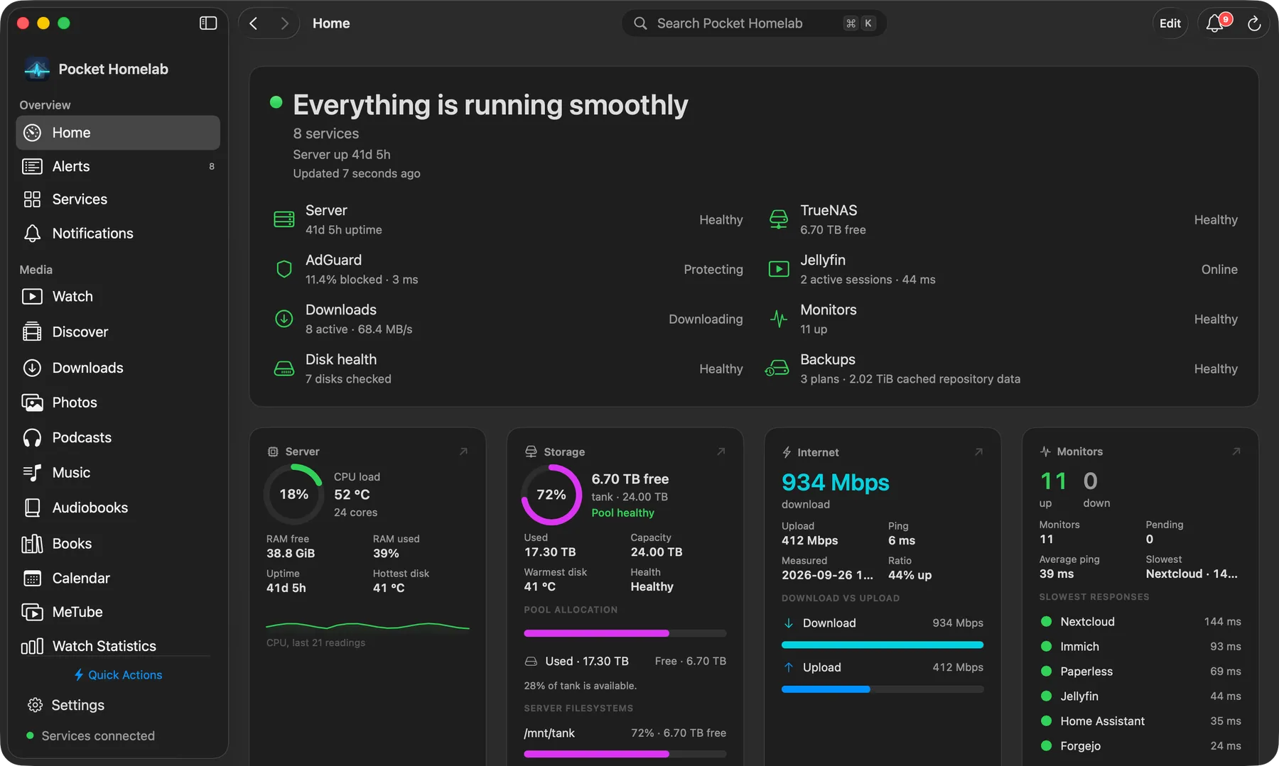Click the Edit button
This screenshot has height=766, width=1279.
tap(1170, 23)
